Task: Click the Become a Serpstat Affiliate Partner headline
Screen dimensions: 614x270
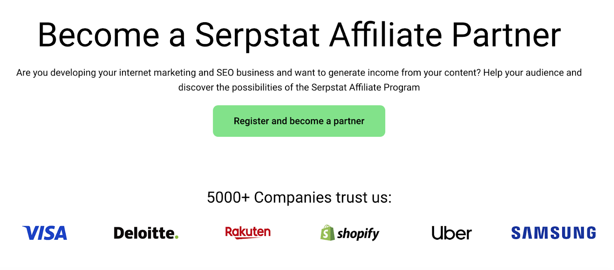Action: click(299, 35)
